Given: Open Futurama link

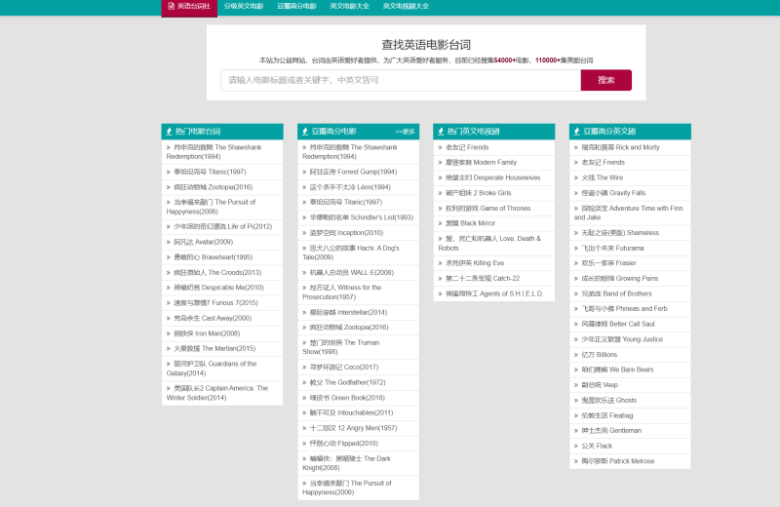Looking at the screenshot, I should tap(612, 249).
